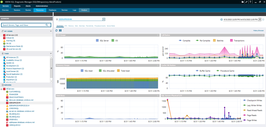Open the wrench tools icon in title bar
This screenshot has height=127, width=266.
pos(246,2)
